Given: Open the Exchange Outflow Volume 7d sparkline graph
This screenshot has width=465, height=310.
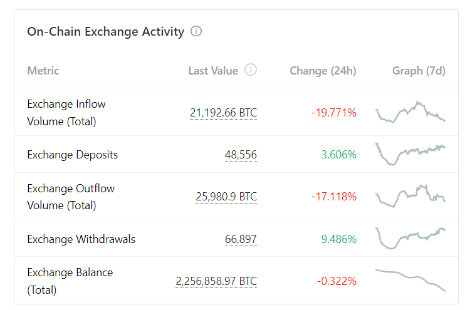Looking at the screenshot, I should tap(410, 196).
